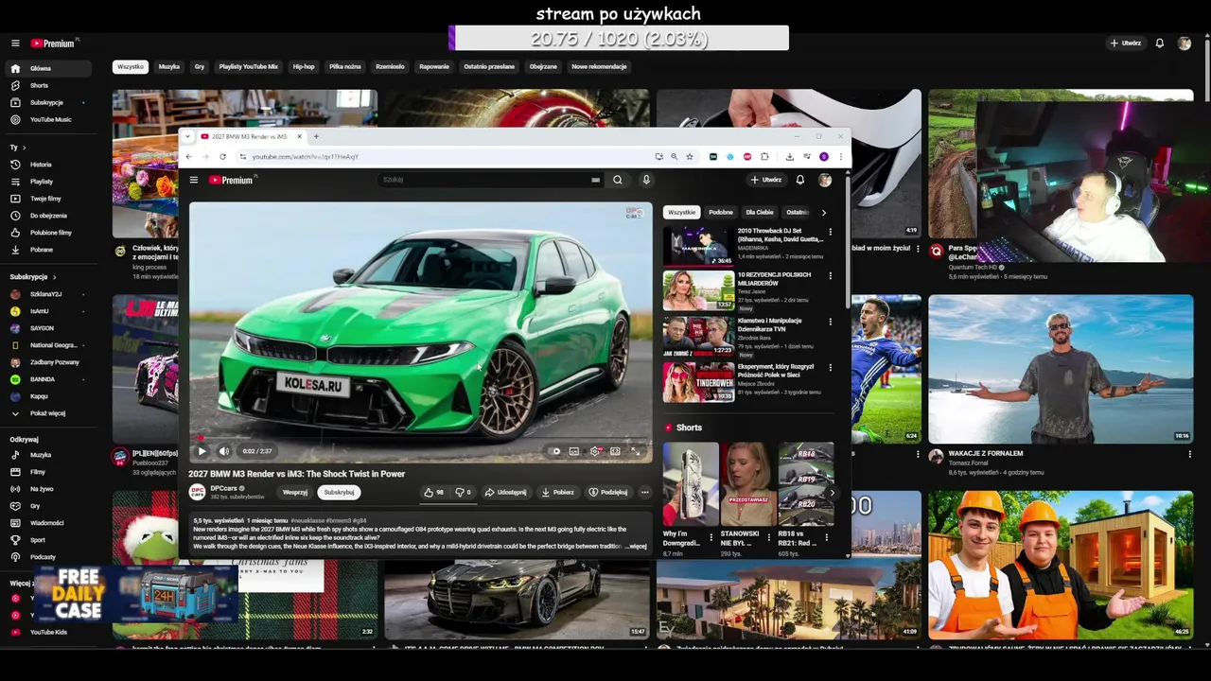Open more actions menu beside Podziękuj
Viewport: 1211px width, 681px height.
pos(645,493)
